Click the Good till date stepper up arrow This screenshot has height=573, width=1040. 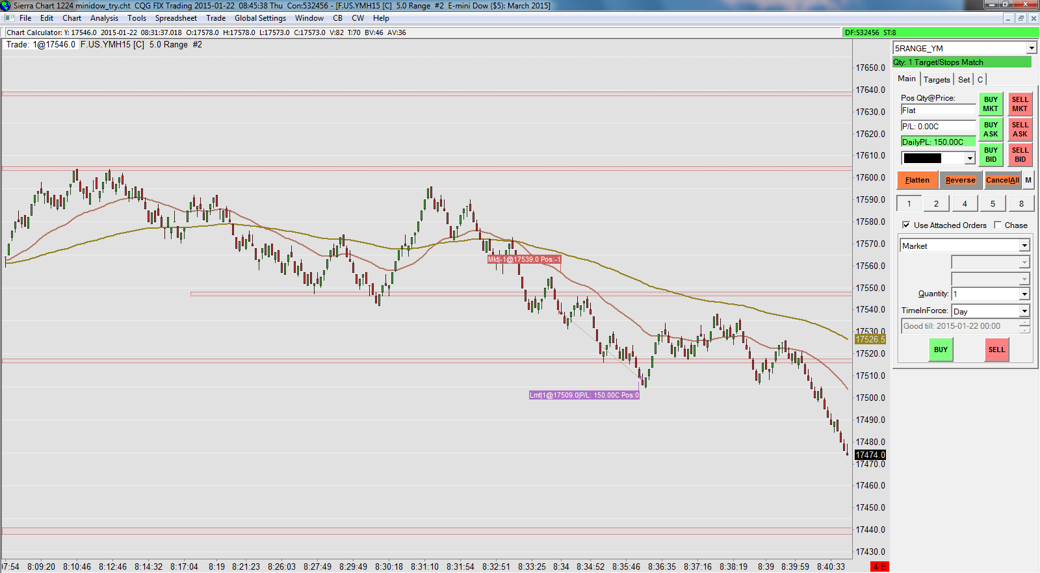(1025, 323)
